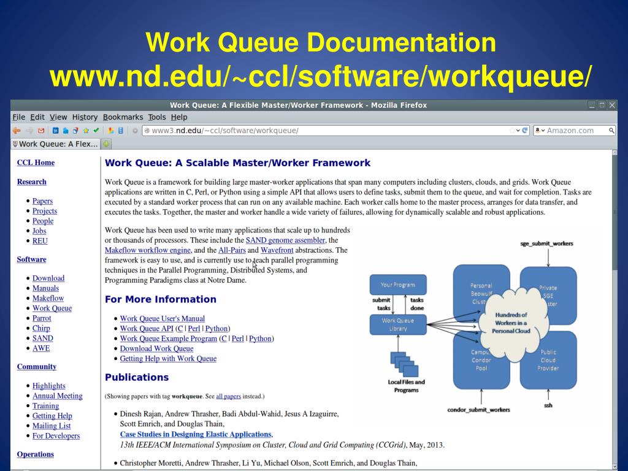Click the green checkmark bookmark icon
Viewport: 628px width, 471px height.
pyautogui.click(x=96, y=130)
